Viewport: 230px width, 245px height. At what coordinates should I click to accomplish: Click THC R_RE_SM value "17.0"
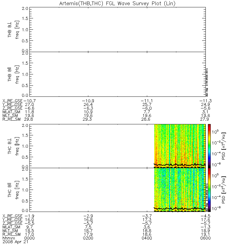click(x=29, y=234)
